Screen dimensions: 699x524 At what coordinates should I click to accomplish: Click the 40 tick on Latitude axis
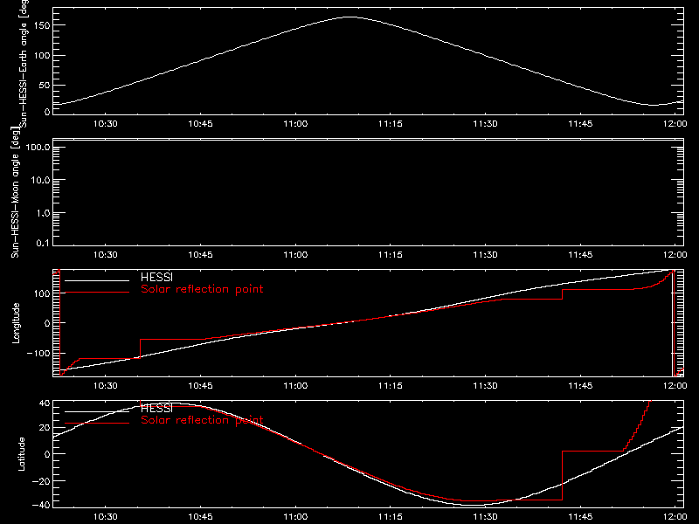[x=45, y=403]
